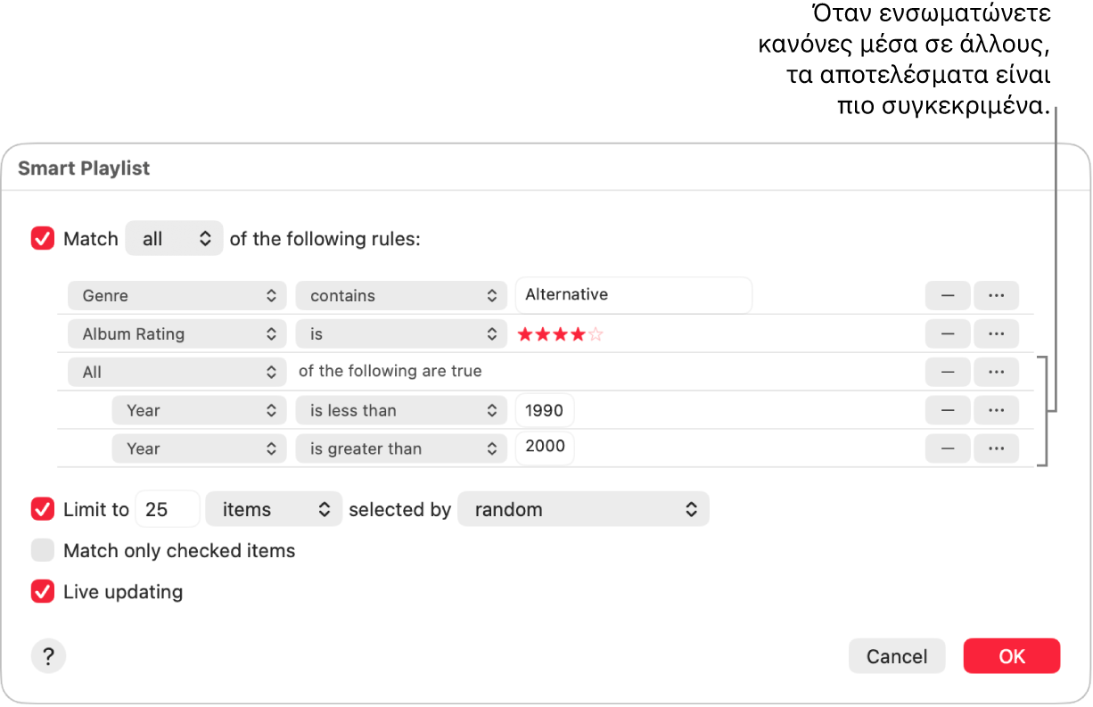Image resolution: width=1093 pixels, height=707 pixels.
Task: Open the Genre field dropdown
Action: [x=177, y=295]
